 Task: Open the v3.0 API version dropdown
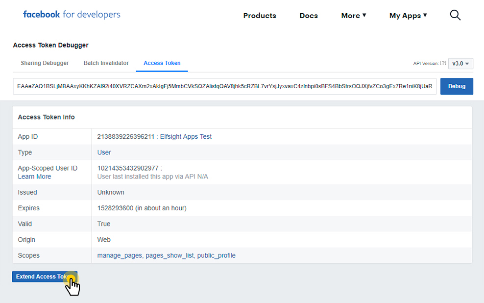(460, 63)
